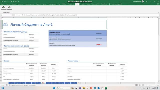Image resolution: width=160 pixels, height=90 pixels.
Task: Open Excel from the taskbar
Action: click(x=106, y=88)
